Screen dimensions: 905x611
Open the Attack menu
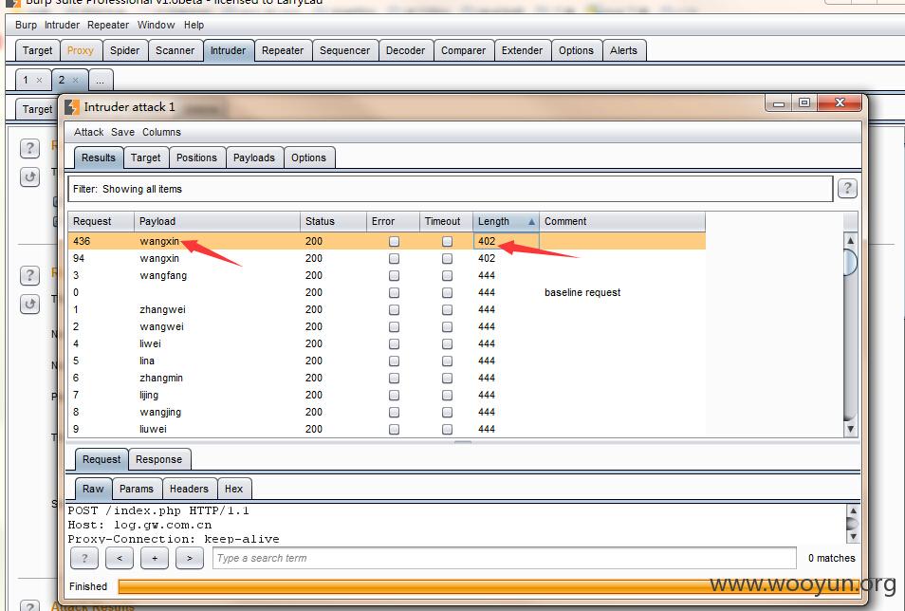pos(89,132)
